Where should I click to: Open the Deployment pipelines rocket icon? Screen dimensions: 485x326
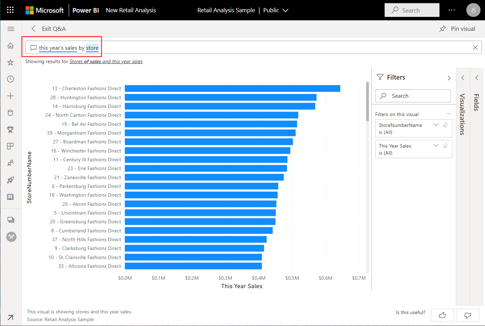(x=11, y=180)
